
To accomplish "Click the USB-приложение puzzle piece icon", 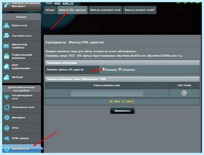I will [6, 67].
